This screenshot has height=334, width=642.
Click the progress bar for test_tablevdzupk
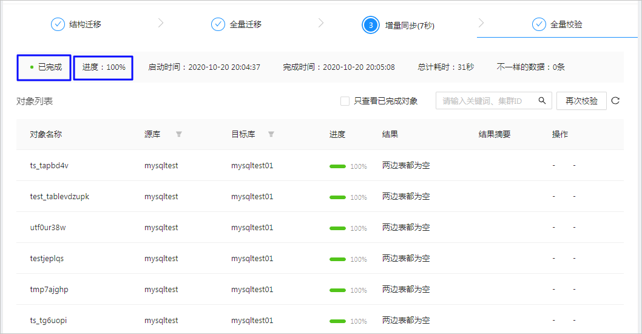click(x=338, y=197)
